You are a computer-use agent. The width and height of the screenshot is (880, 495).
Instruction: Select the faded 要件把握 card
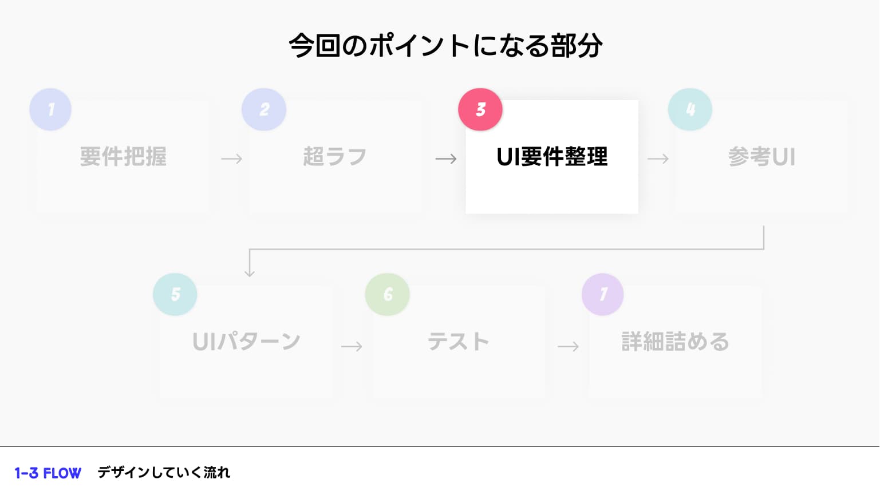click(x=123, y=157)
